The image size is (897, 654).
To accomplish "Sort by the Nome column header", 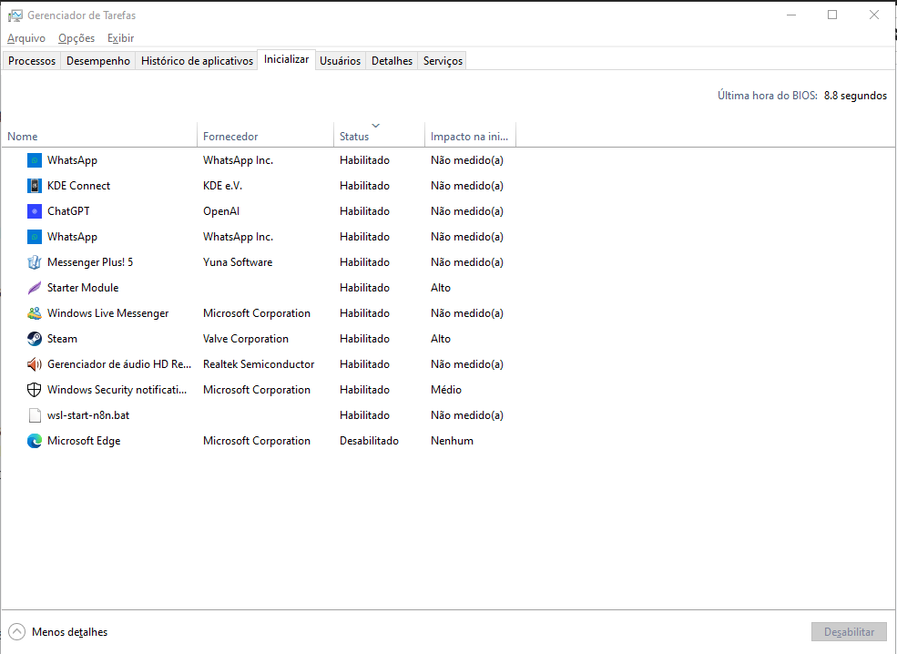I will point(99,137).
